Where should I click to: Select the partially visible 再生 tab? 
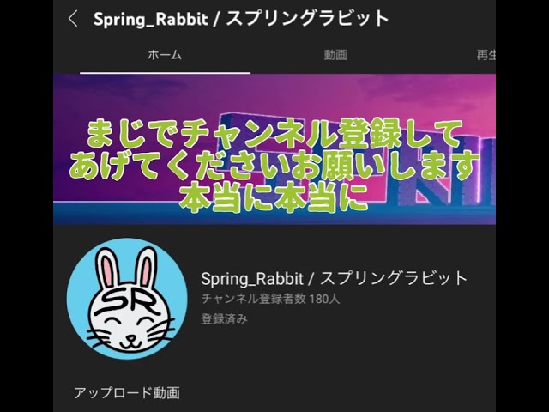tap(486, 55)
